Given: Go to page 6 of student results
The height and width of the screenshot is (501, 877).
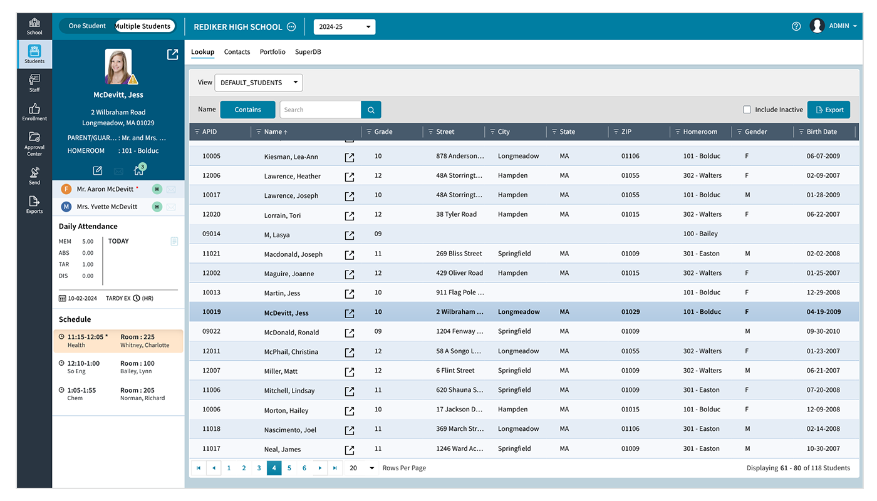Looking at the screenshot, I should point(304,467).
